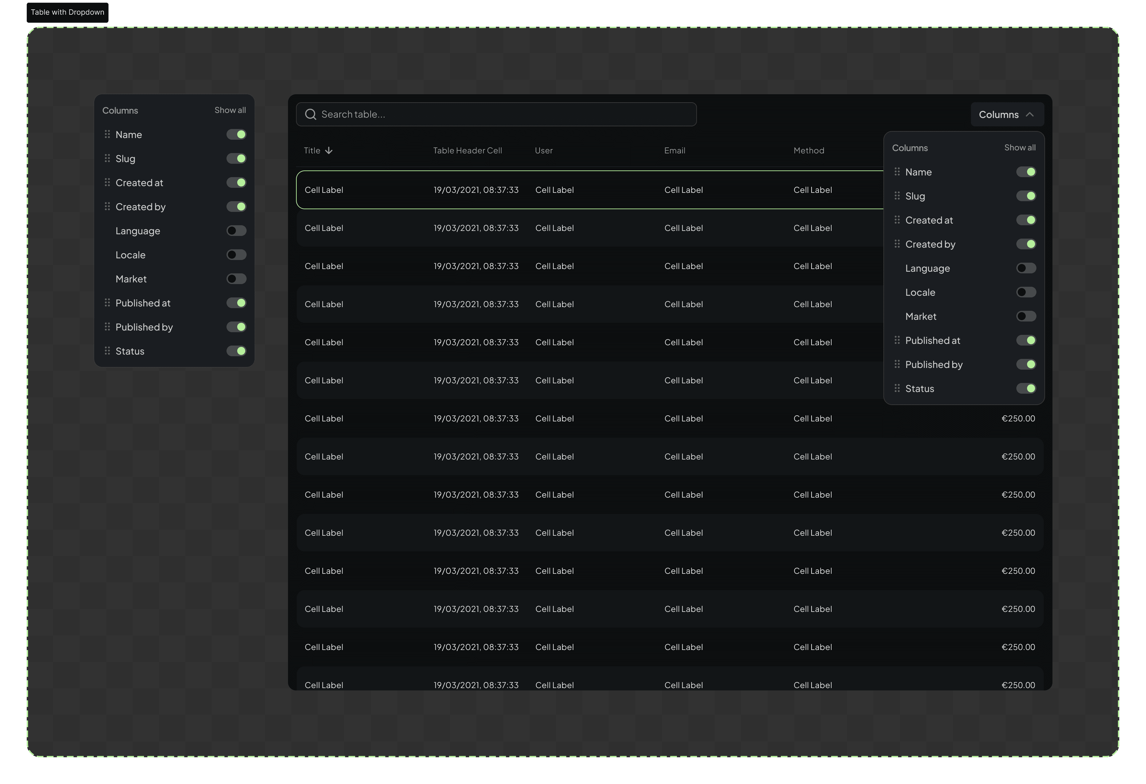The image size is (1146, 784).
Task: Click Show all in dropdown Columns panel
Action: (x=1020, y=147)
